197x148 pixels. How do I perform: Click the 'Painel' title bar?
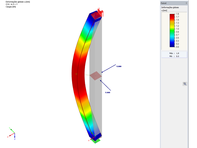(x=174, y=3)
